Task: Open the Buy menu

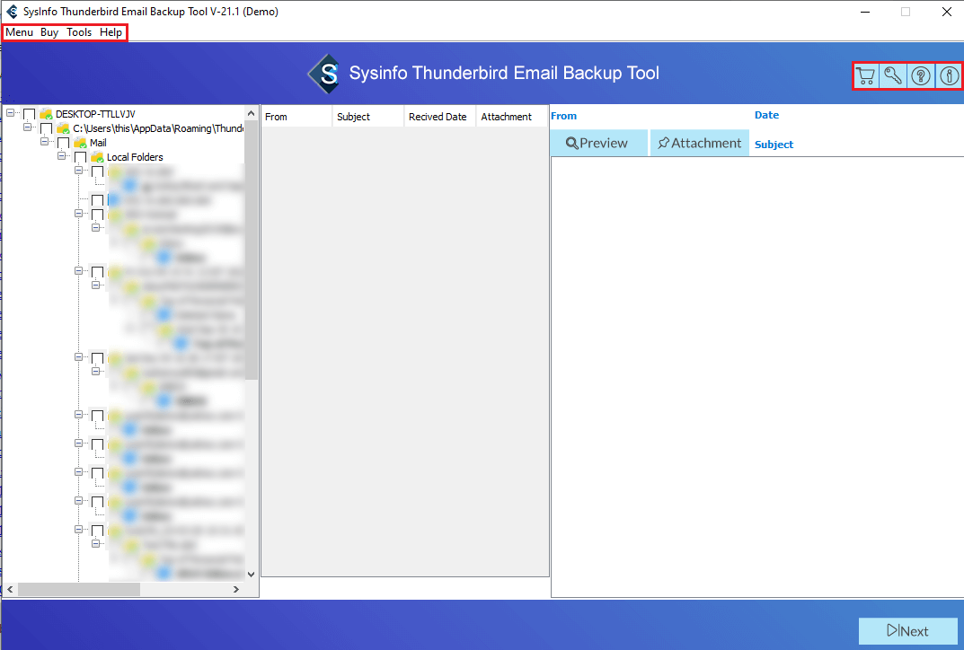Action: [x=49, y=32]
